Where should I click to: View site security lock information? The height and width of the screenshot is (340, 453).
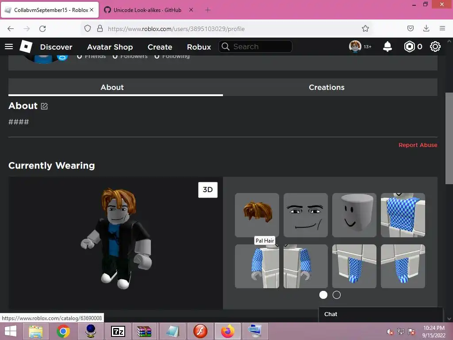coord(100,28)
